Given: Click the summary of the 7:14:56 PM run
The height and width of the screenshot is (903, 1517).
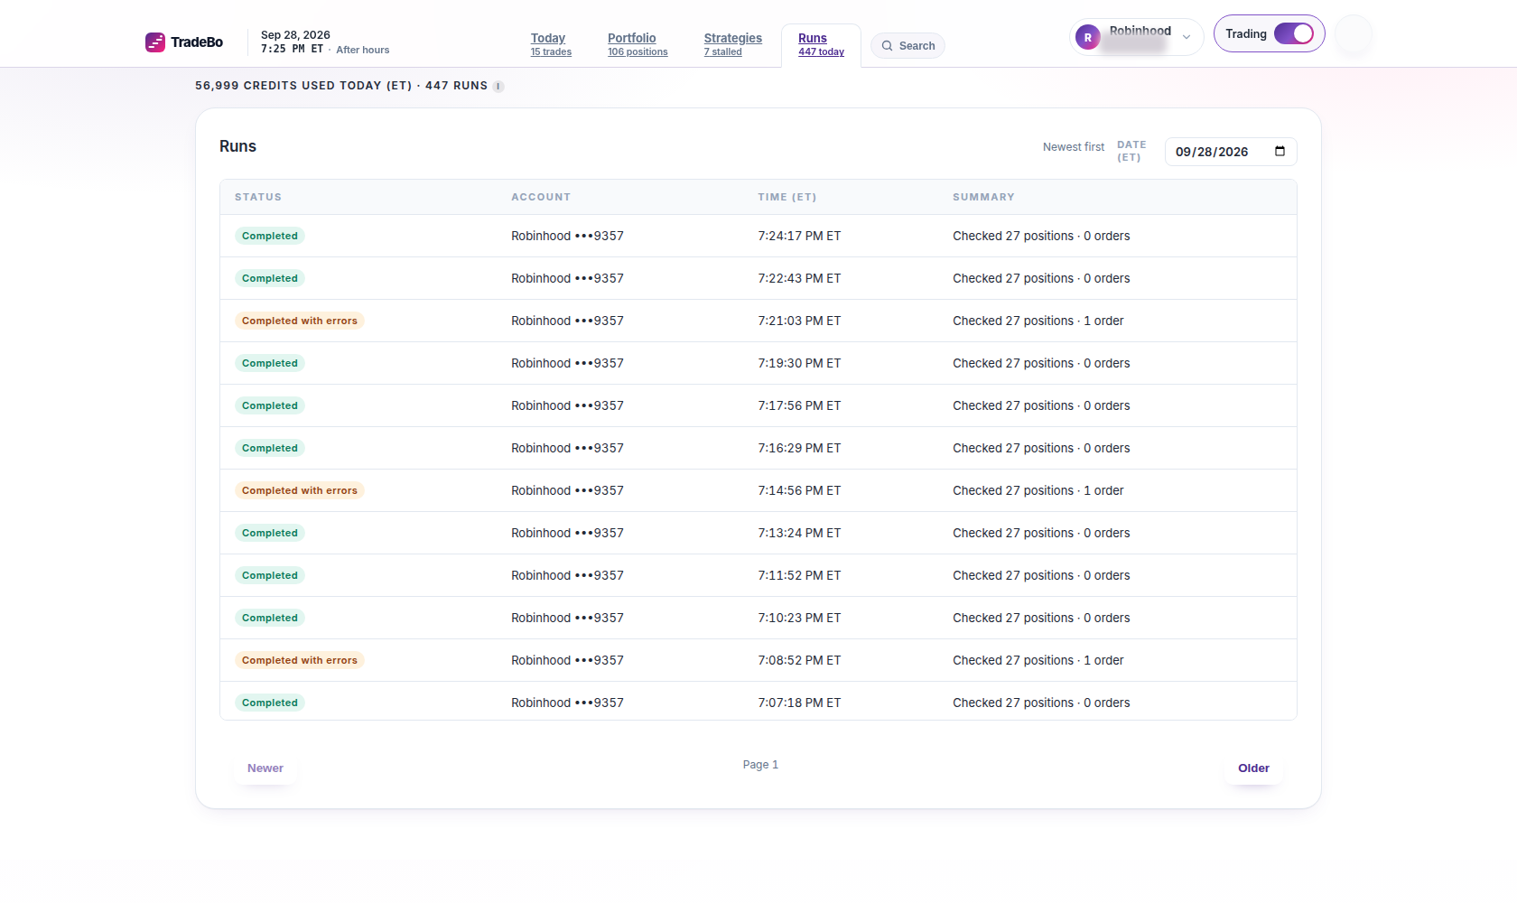Looking at the screenshot, I should pos(1038,490).
